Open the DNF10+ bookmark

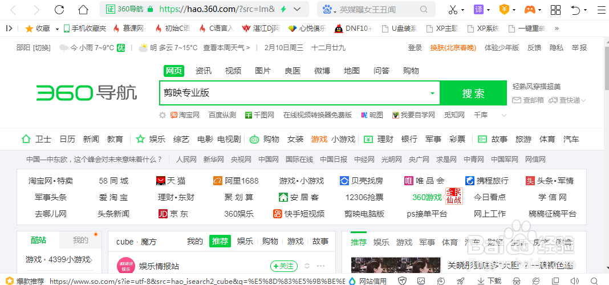[353, 28]
